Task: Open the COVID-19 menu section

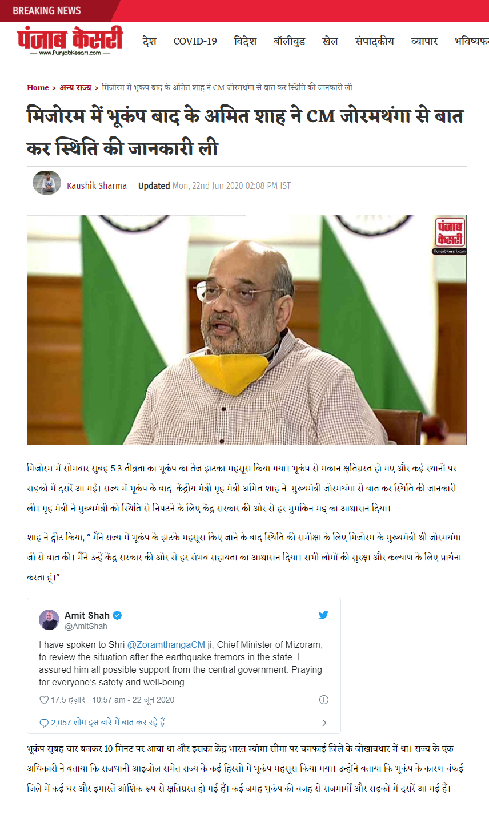Action: (x=195, y=41)
